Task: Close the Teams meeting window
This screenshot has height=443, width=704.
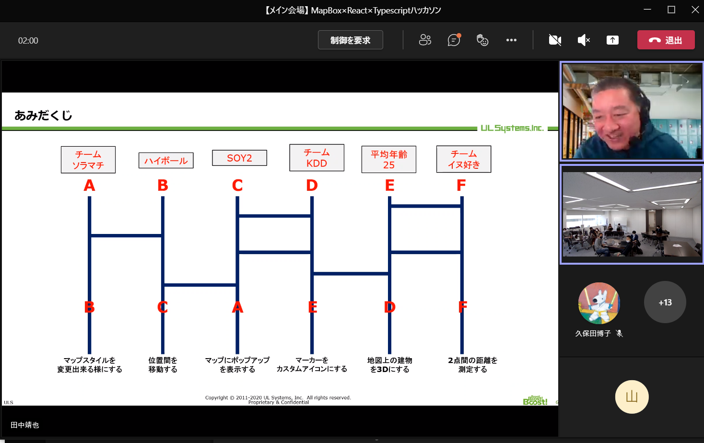Action: click(695, 10)
